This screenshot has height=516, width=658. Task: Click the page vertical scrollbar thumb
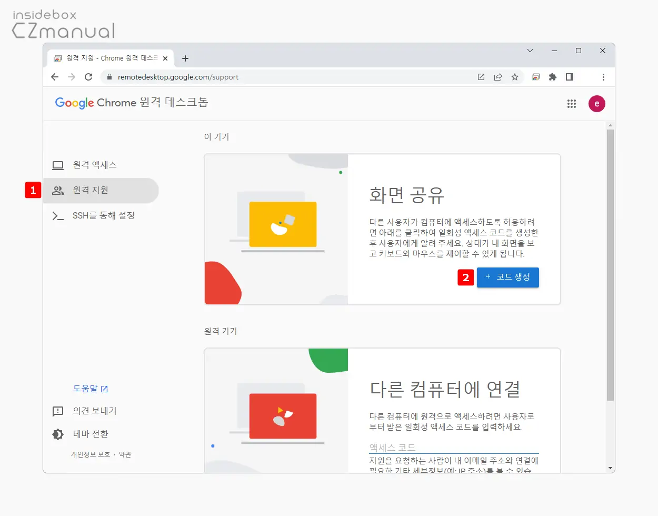point(611,265)
